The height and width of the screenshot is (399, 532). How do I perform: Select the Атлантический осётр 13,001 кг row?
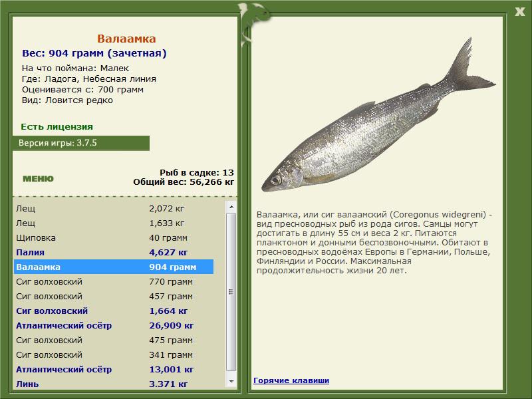click(x=114, y=369)
